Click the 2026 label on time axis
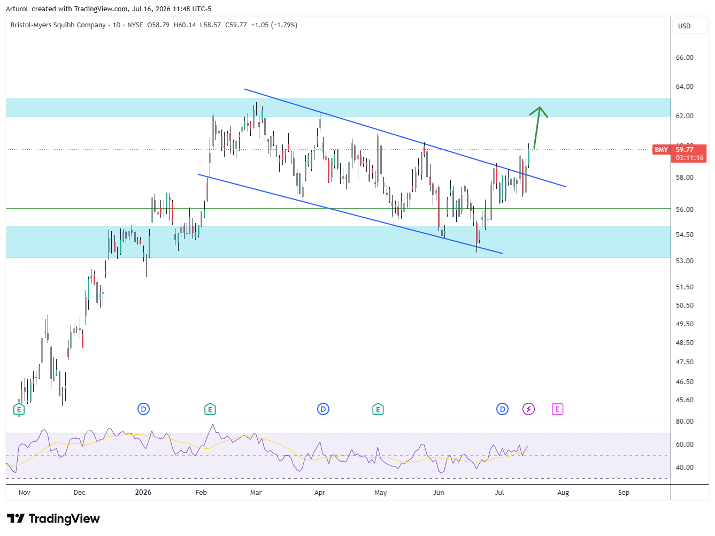 (x=143, y=492)
